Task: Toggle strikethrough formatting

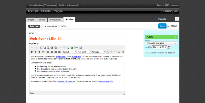Action: [43, 52]
